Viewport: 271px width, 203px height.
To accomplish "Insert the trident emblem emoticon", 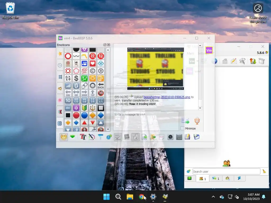I will (x=92, y=108).
